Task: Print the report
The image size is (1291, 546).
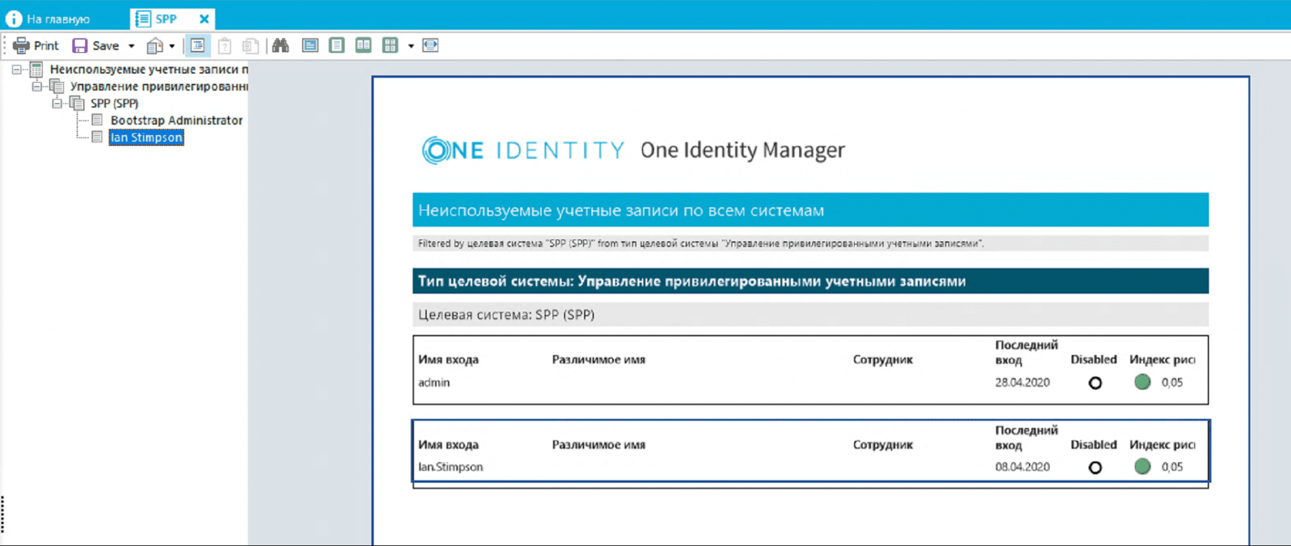Action: (x=36, y=46)
